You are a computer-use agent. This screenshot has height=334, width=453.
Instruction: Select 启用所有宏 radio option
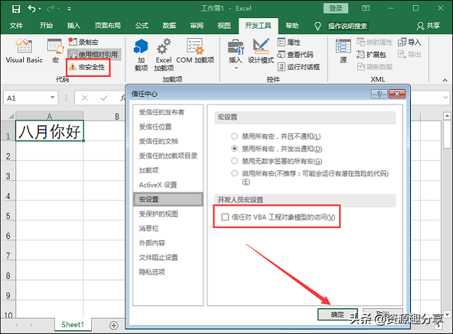point(234,173)
